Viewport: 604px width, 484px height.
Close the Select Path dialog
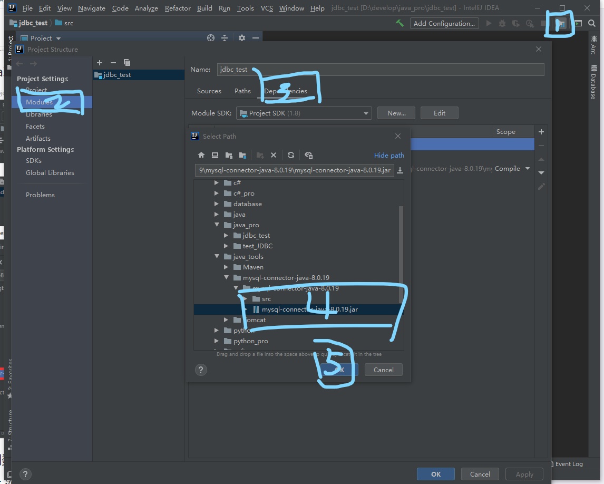coord(398,136)
